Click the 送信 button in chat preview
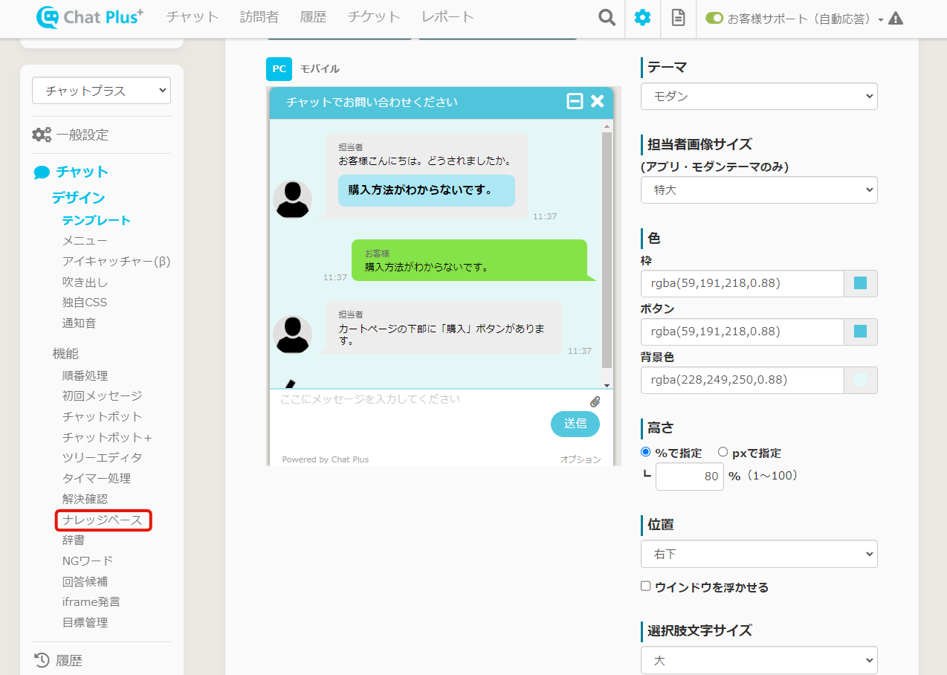The width and height of the screenshot is (947, 675). (575, 424)
